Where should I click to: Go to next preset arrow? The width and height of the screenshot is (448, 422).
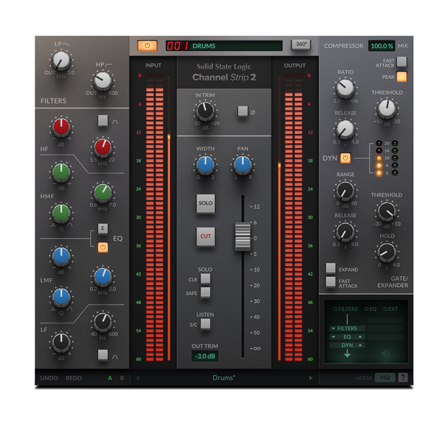311,378
